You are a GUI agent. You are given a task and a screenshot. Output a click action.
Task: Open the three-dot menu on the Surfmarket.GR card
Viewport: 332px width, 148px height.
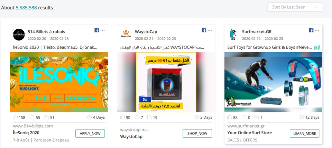point(317,30)
